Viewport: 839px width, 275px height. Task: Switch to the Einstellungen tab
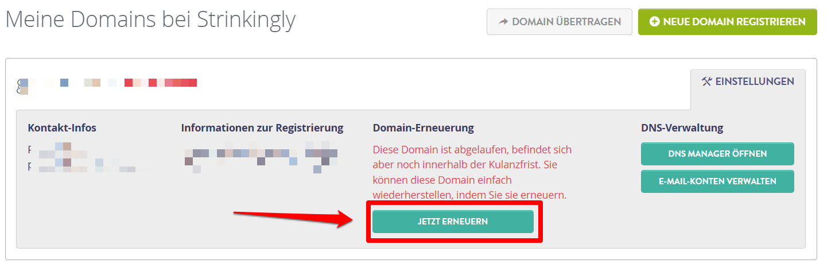(748, 82)
